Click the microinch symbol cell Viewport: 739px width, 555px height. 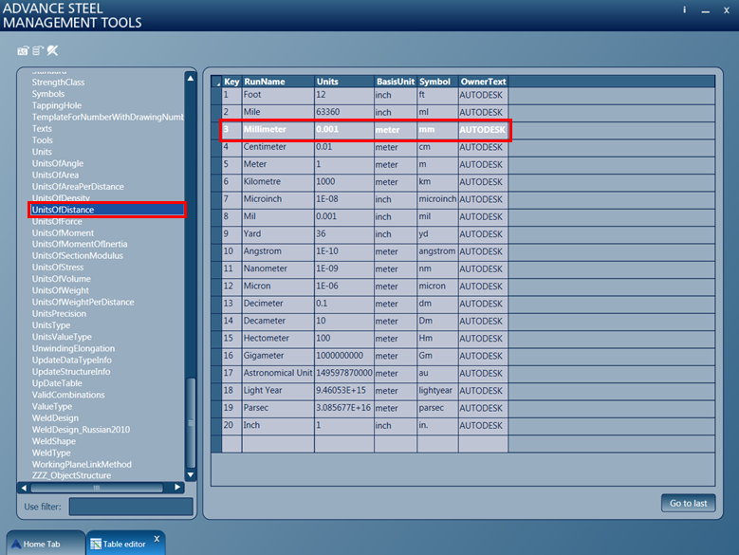click(x=437, y=199)
